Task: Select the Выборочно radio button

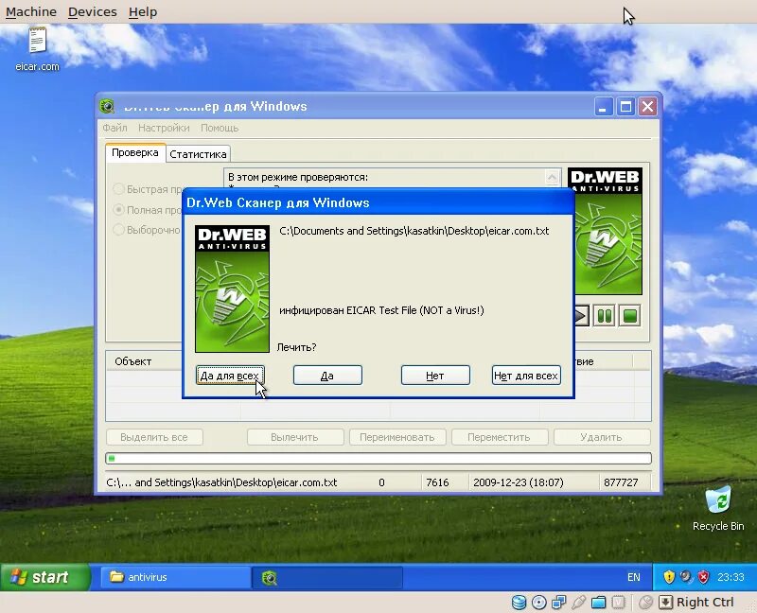Action: [118, 230]
